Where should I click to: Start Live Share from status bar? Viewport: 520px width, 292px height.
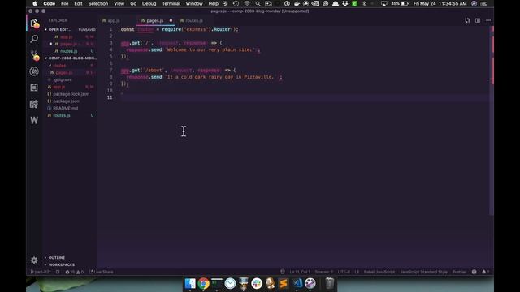click(x=102, y=272)
